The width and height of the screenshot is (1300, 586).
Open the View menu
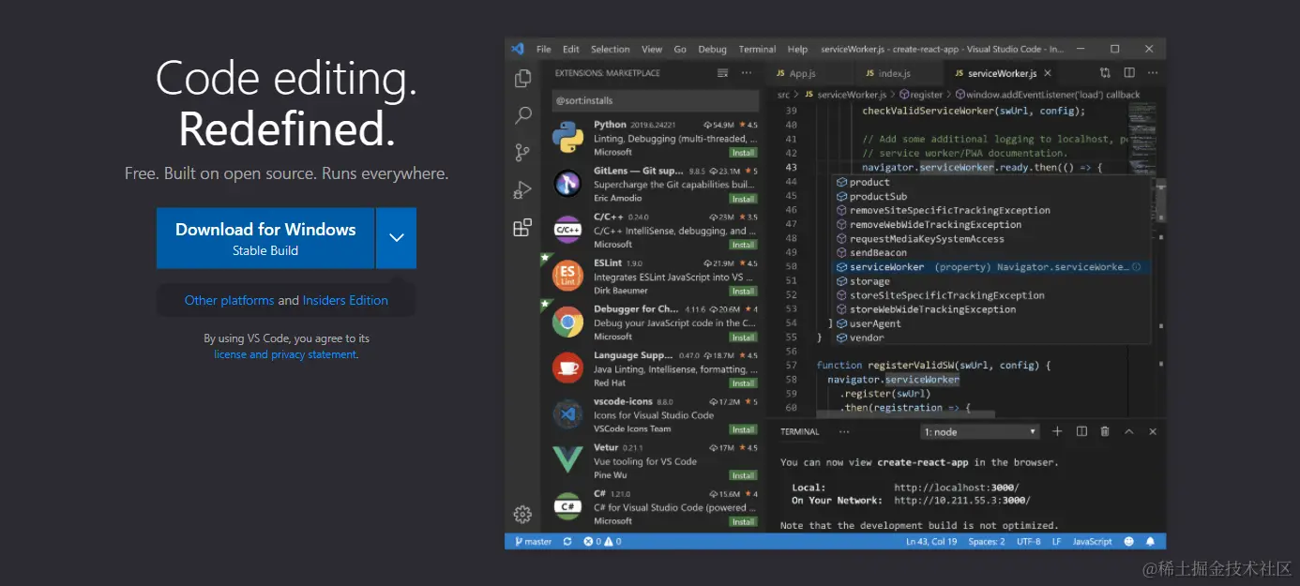652,50
